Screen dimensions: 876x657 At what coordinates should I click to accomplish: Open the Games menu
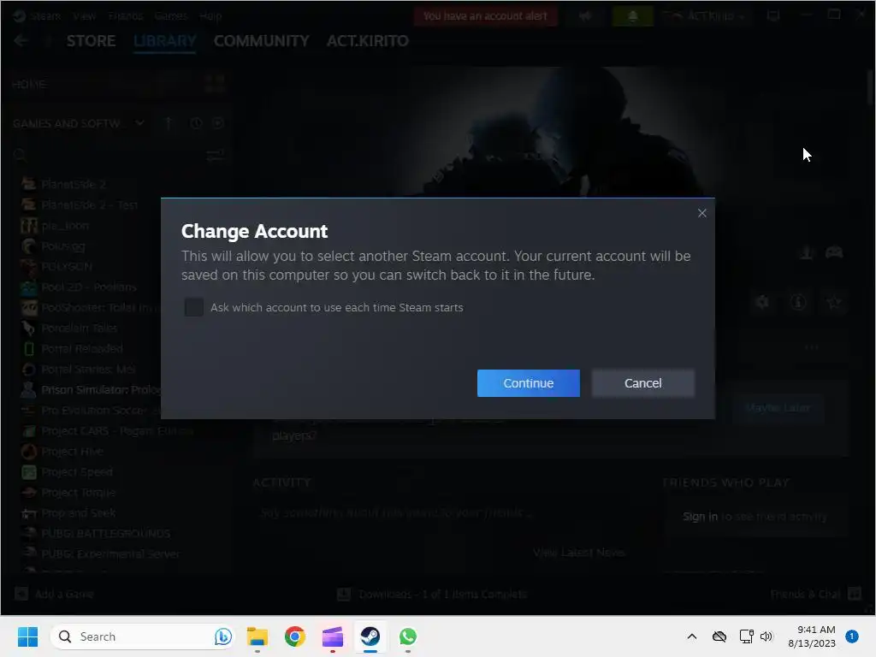171,15
